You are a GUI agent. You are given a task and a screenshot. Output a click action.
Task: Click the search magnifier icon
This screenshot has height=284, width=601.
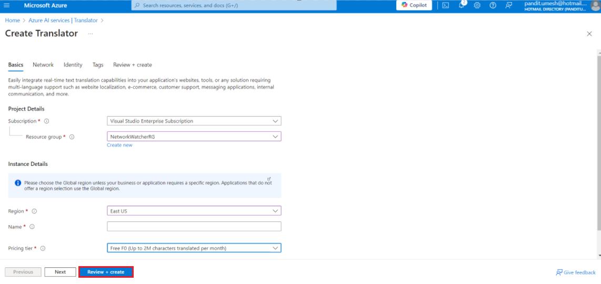(x=137, y=5)
